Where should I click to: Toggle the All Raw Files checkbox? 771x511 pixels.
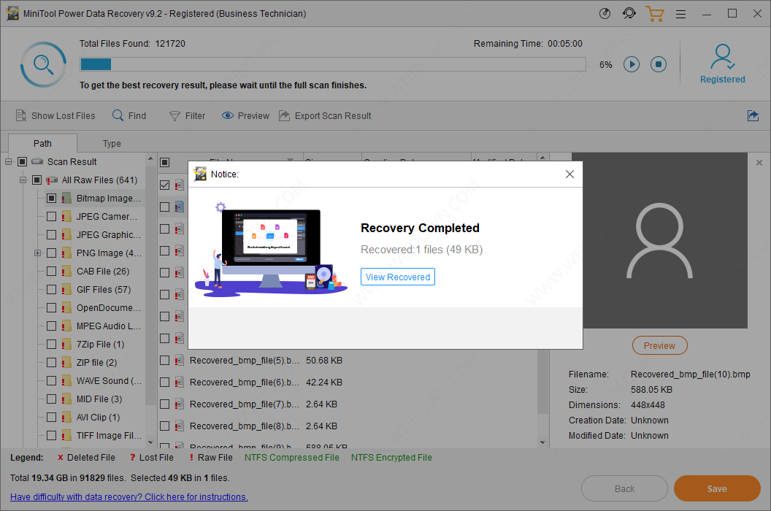pyautogui.click(x=37, y=180)
